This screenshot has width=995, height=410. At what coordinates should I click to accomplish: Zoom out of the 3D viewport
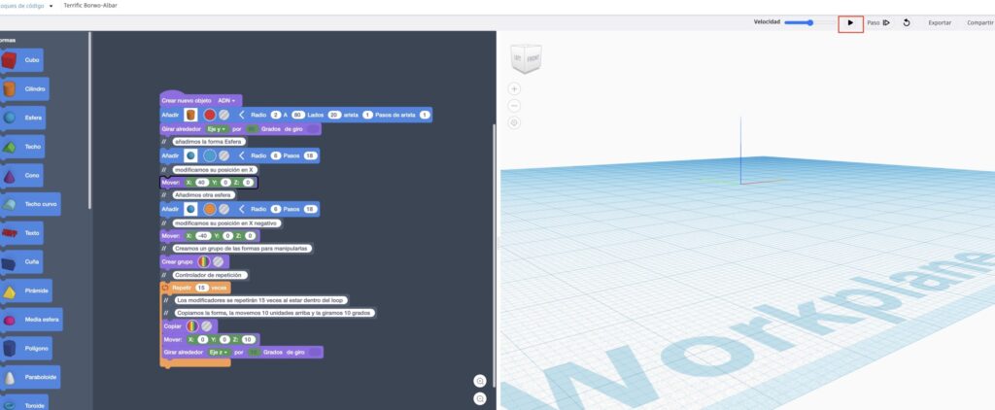pyautogui.click(x=515, y=105)
